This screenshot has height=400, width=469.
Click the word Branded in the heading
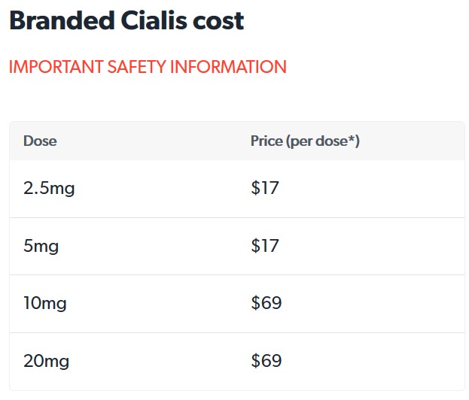click(62, 20)
